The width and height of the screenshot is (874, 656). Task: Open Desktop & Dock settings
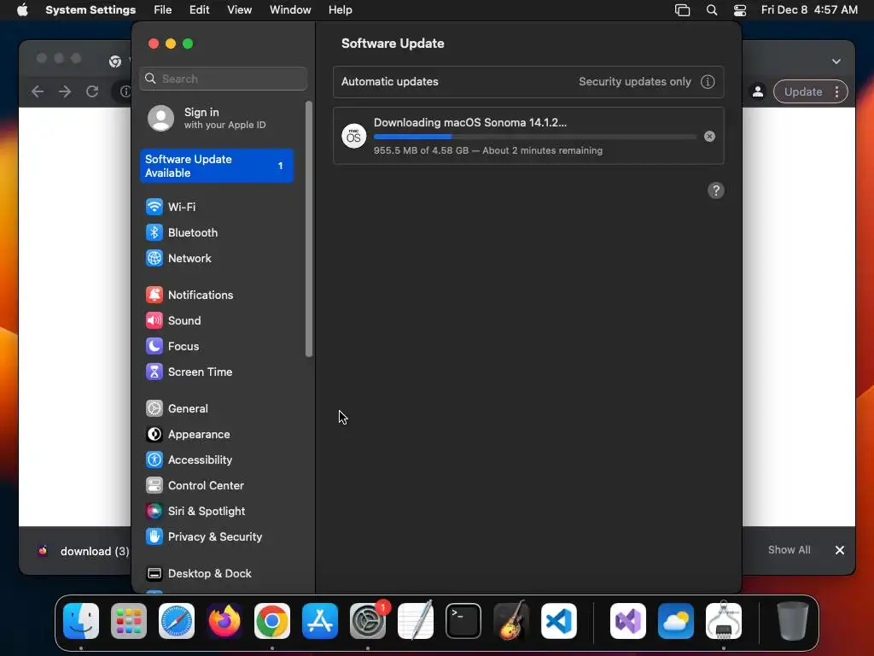click(216, 574)
